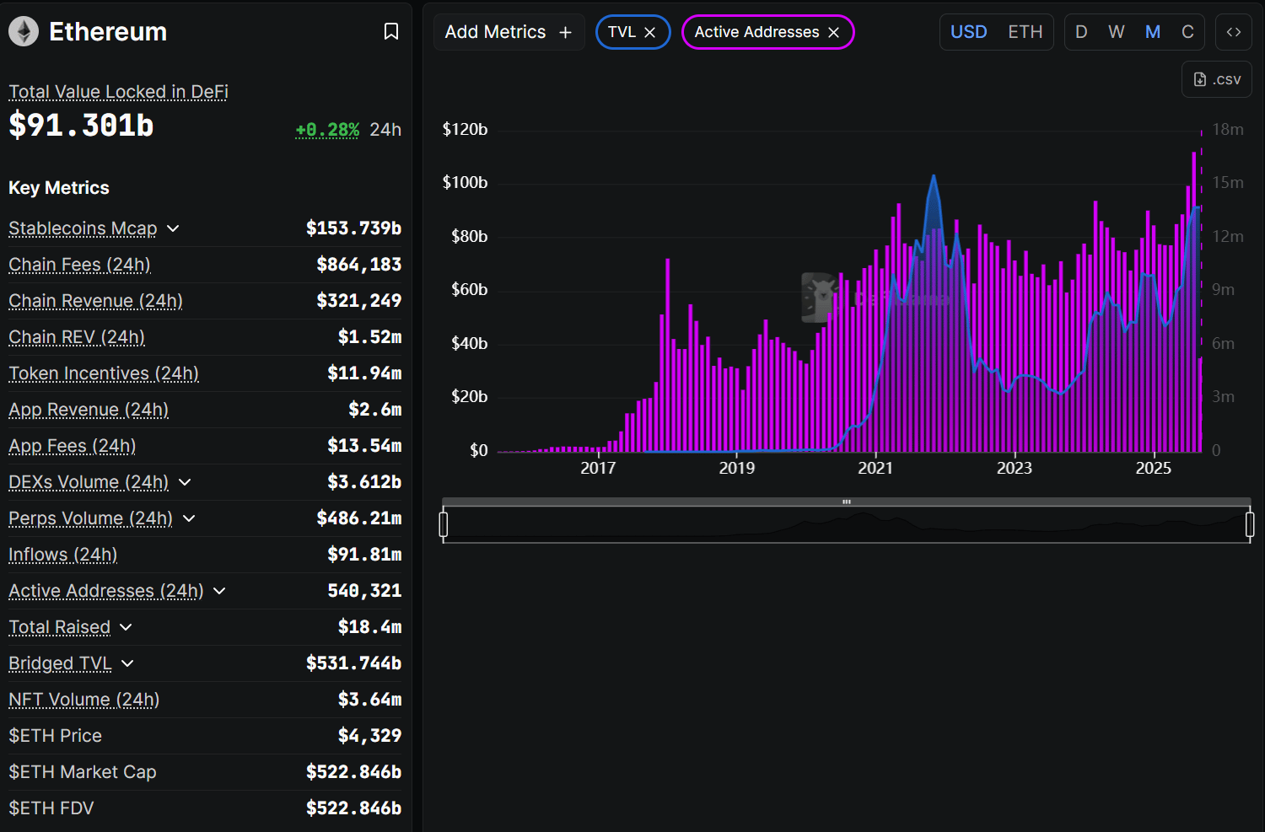1265x832 pixels.
Task: Click the Ethereum logo icon
Action: click(x=24, y=32)
